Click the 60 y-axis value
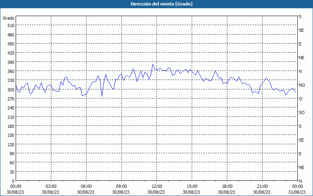313x196 pixels. coord(12,163)
